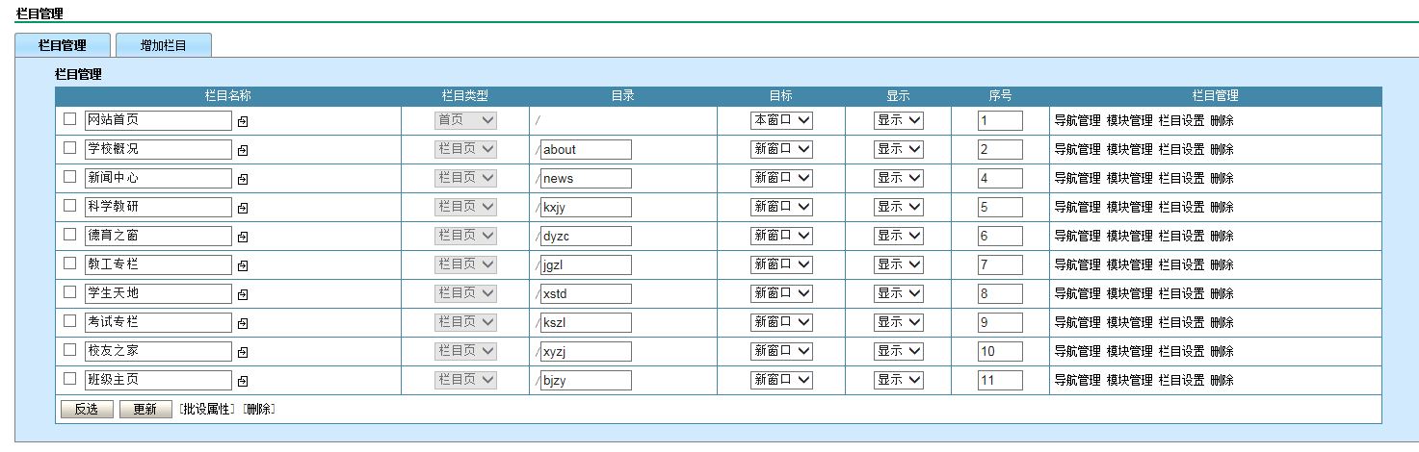Click the small icon beside 校友之家
1419x452 pixels.
[243, 352]
